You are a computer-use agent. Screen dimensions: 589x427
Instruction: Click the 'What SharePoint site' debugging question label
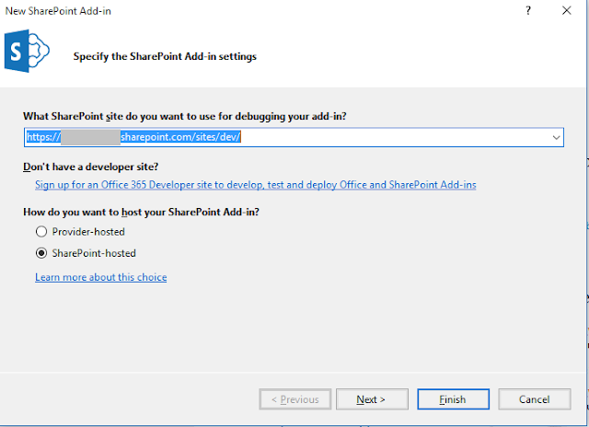click(185, 117)
